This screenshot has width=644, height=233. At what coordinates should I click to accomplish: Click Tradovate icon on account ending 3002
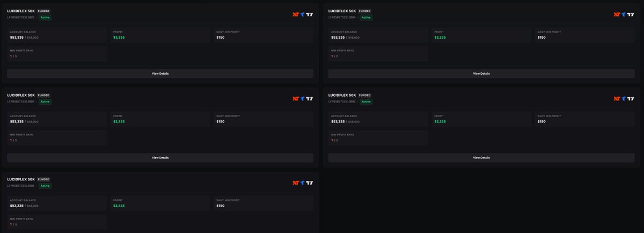[x=624, y=99]
